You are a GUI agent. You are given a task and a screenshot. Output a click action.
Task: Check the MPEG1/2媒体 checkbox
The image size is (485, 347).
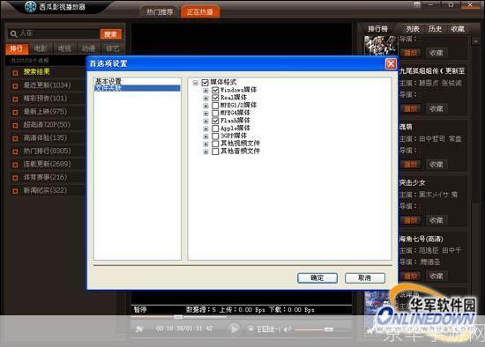click(215, 106)
